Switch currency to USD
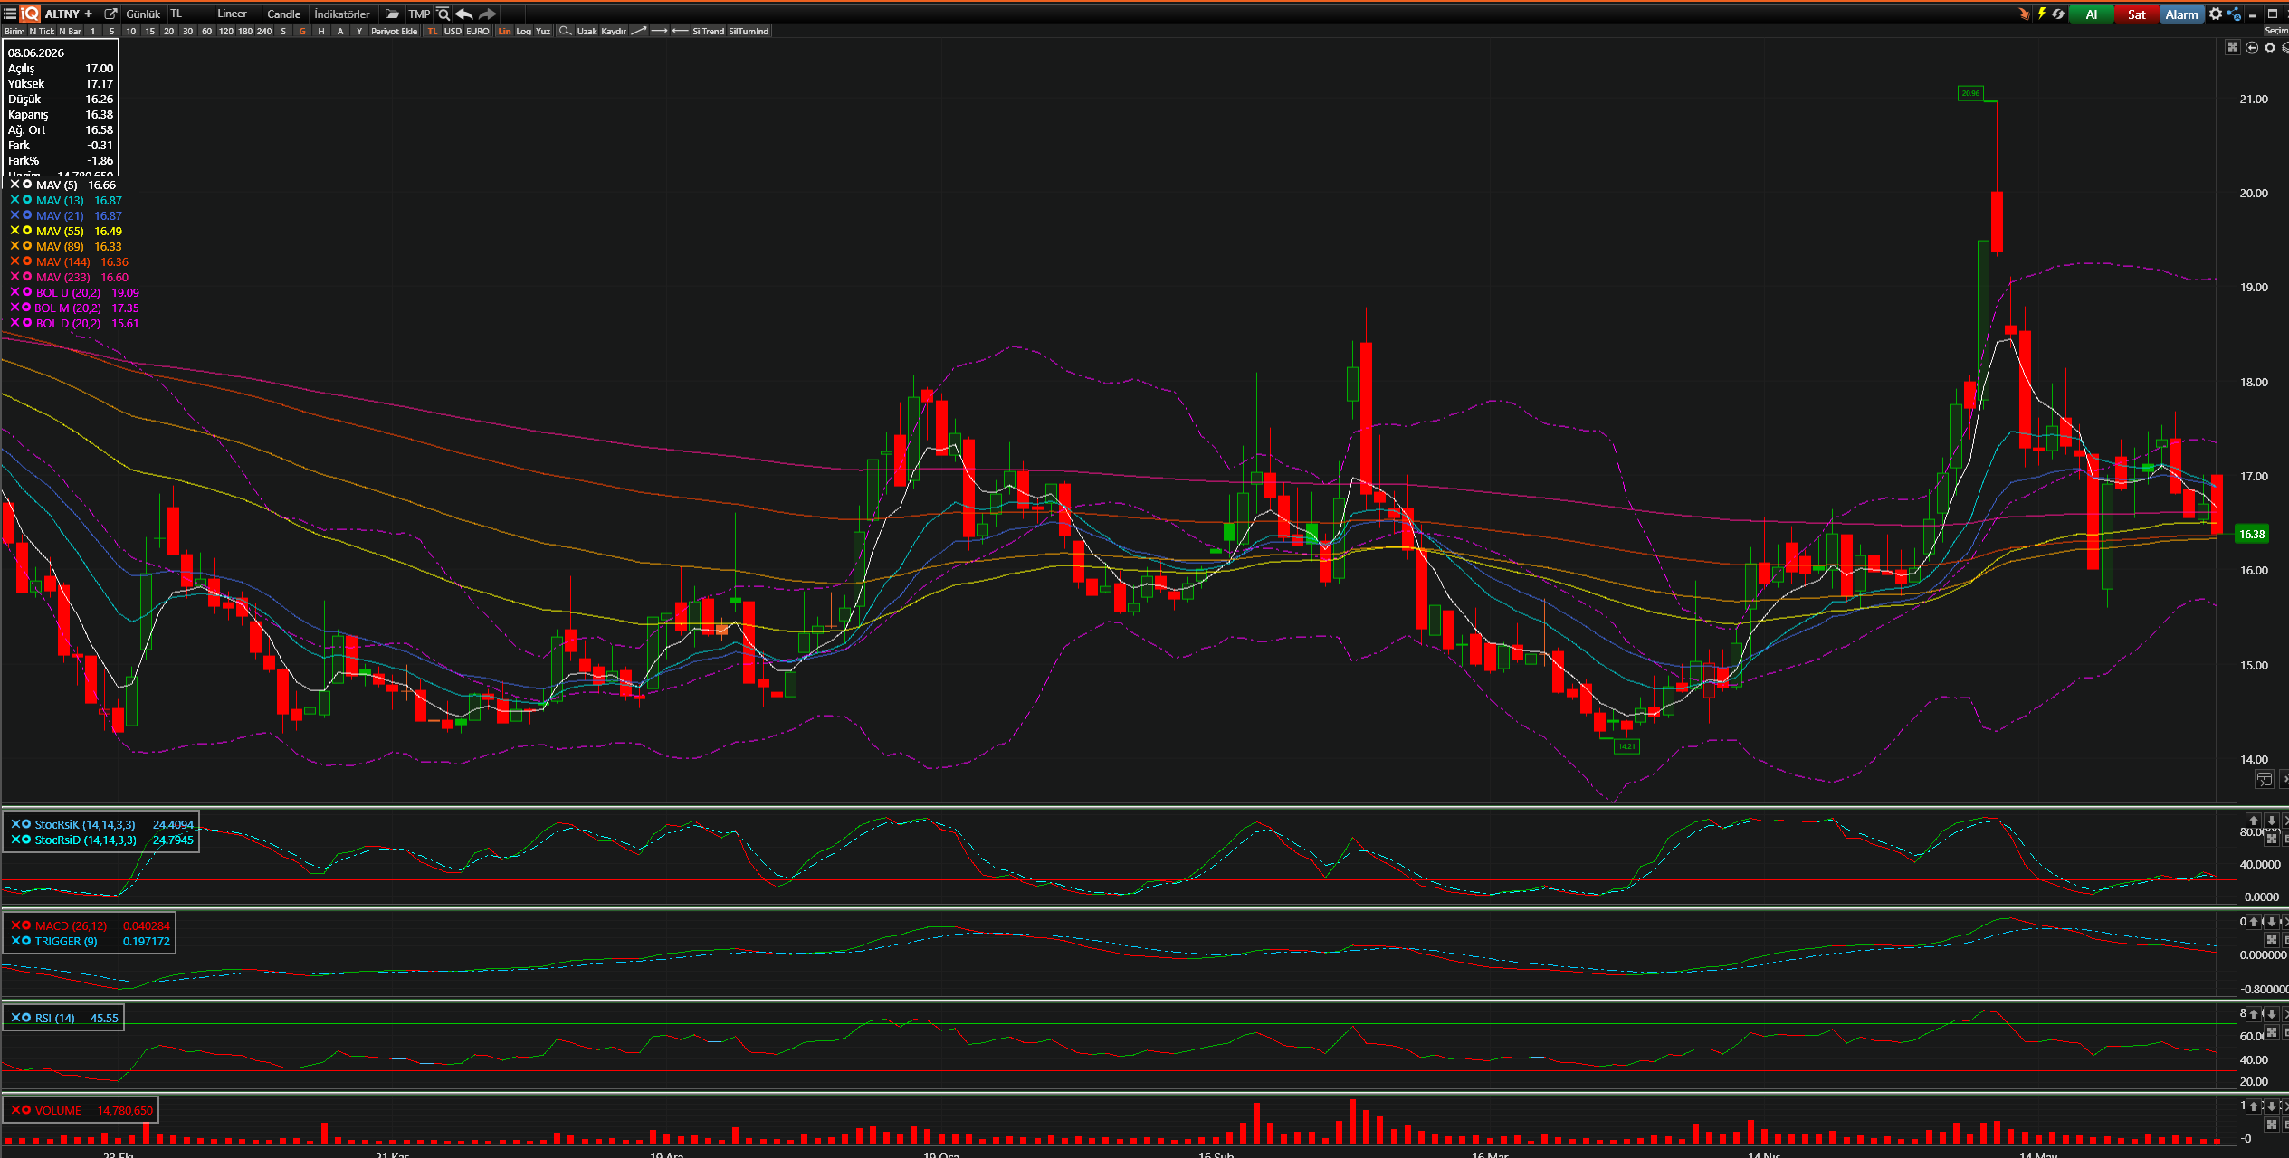The width and height of the screenshot is (2289, 1158). click(453, 31)
